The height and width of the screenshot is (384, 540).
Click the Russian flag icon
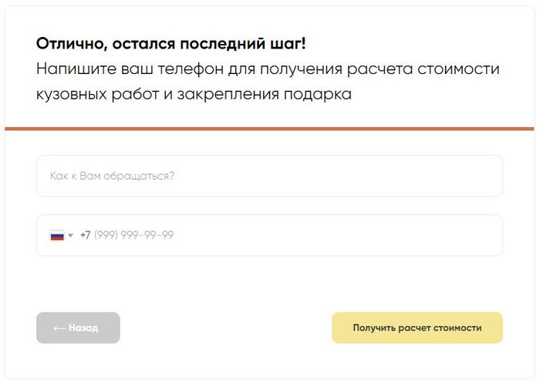click(57, 235)
